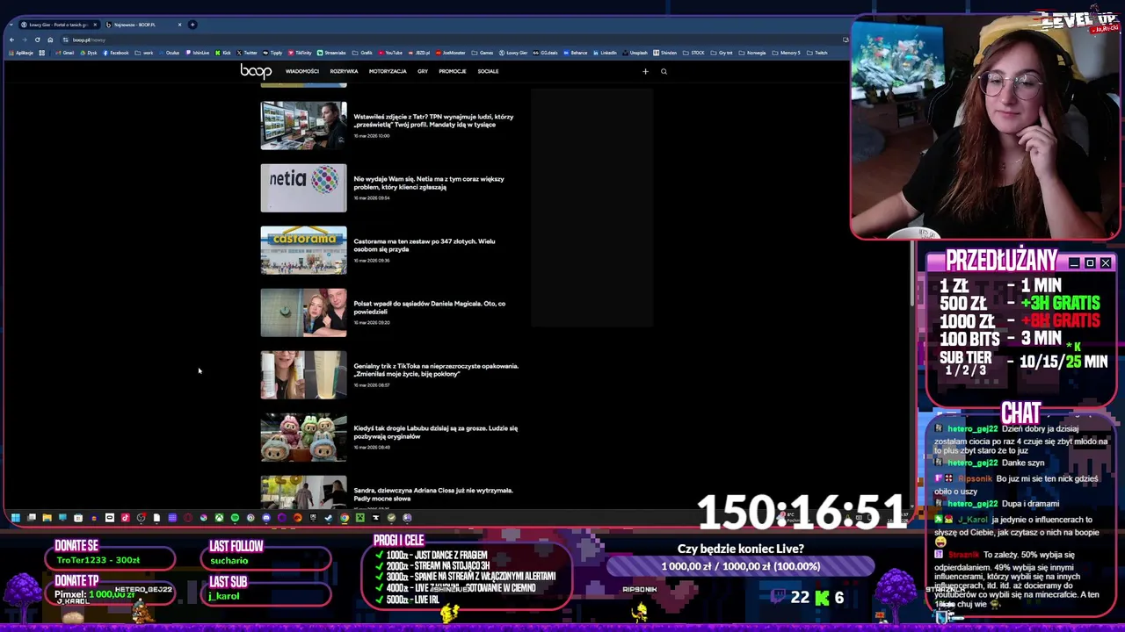Click the Tatry article thumbnail
This screenshot has width=1125, height=632.
coord(303,126)
